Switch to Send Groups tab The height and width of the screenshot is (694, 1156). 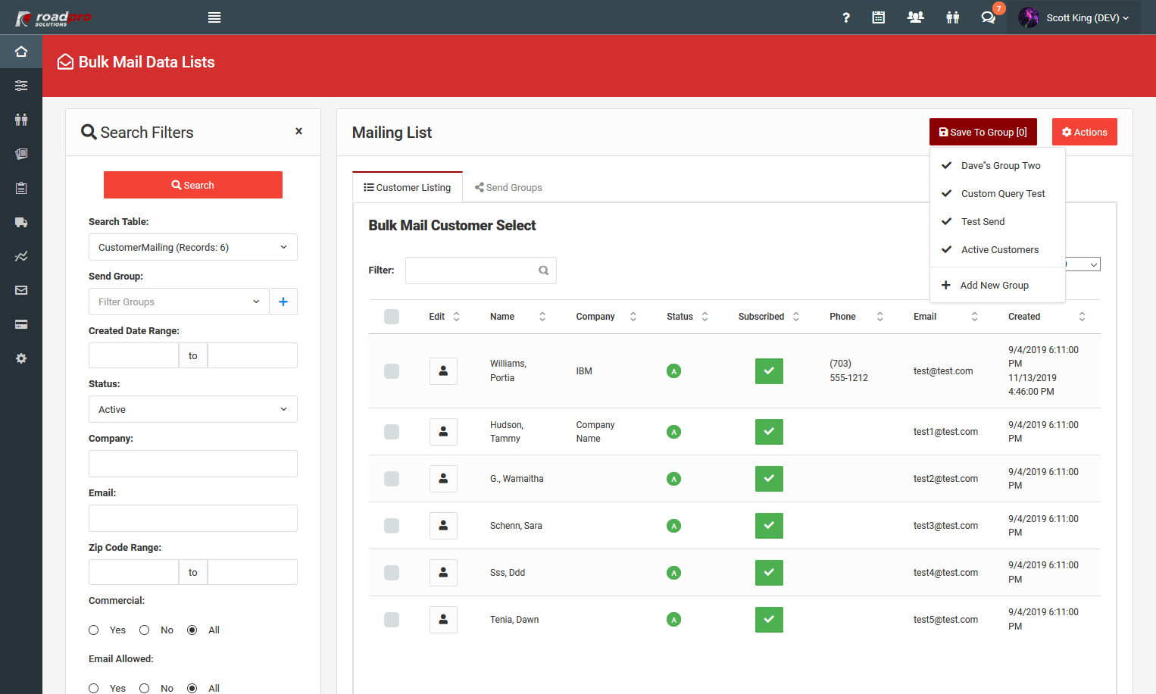pos(508,187)
